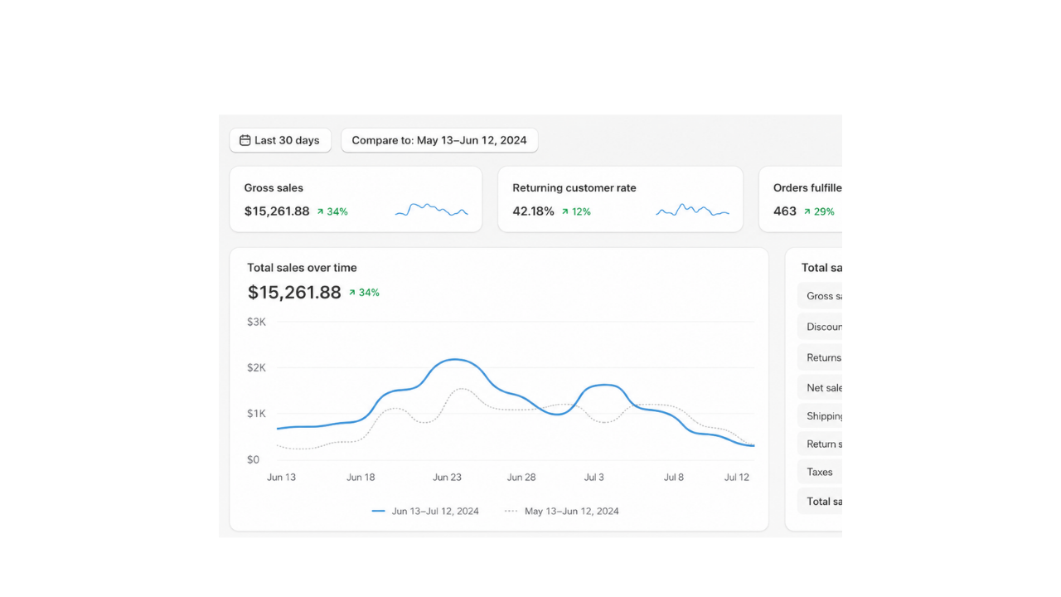Viewport: 1061px width, 597px height.
Task: Click the Jun 18 x-axis label
Action: tap(361, 477)
